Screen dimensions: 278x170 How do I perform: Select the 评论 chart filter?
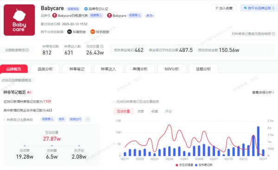pyautogui.click(x=169, y=111)
